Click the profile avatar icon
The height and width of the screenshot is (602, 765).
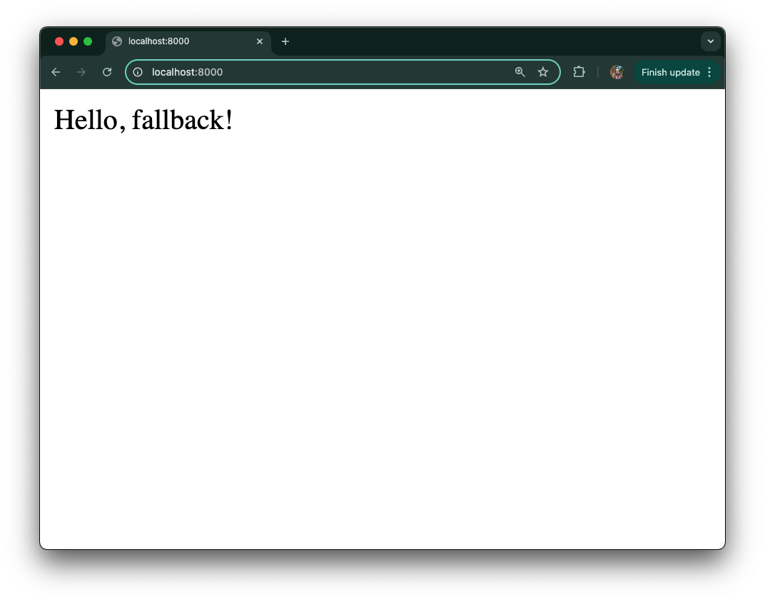click(617, 72)
